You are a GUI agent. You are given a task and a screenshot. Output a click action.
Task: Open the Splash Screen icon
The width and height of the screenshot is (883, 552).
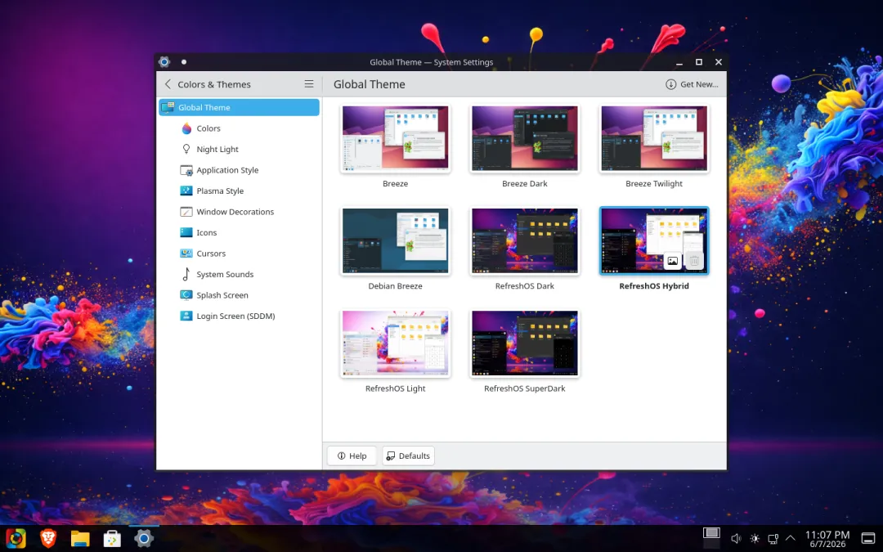pos(186,295)
